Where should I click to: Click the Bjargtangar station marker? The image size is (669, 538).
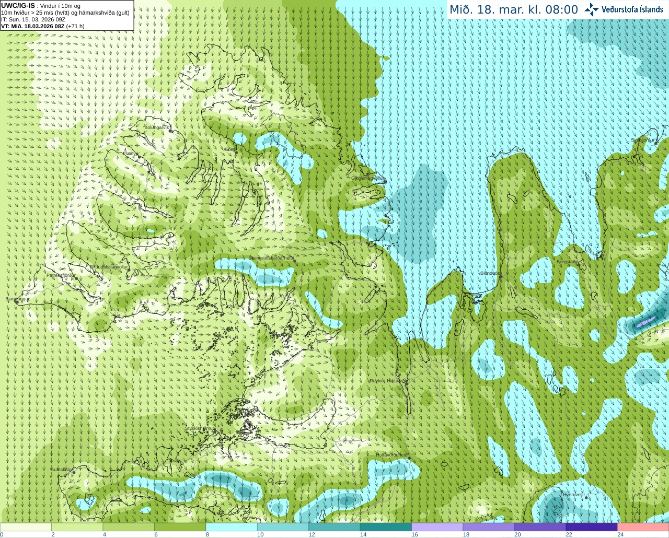pyautogui.click(x=17, y=302)
